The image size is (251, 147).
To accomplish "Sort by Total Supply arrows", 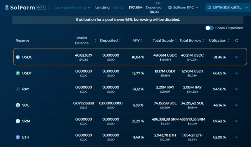I will [x=176, y=41].
